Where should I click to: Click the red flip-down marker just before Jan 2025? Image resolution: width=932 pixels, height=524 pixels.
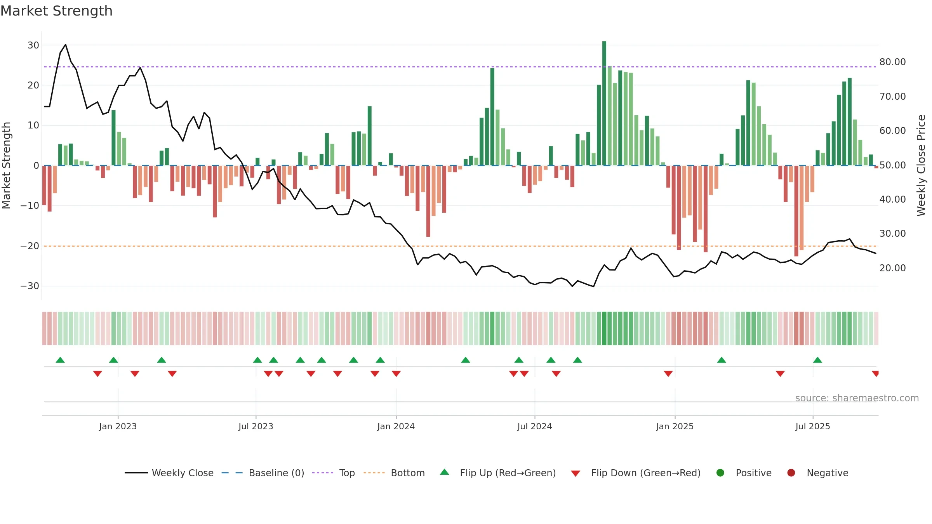point(668,374)
